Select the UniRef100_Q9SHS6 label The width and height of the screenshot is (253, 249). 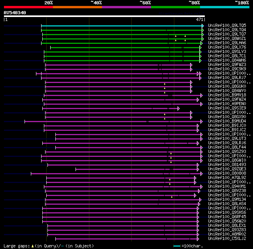click(227, 213)
